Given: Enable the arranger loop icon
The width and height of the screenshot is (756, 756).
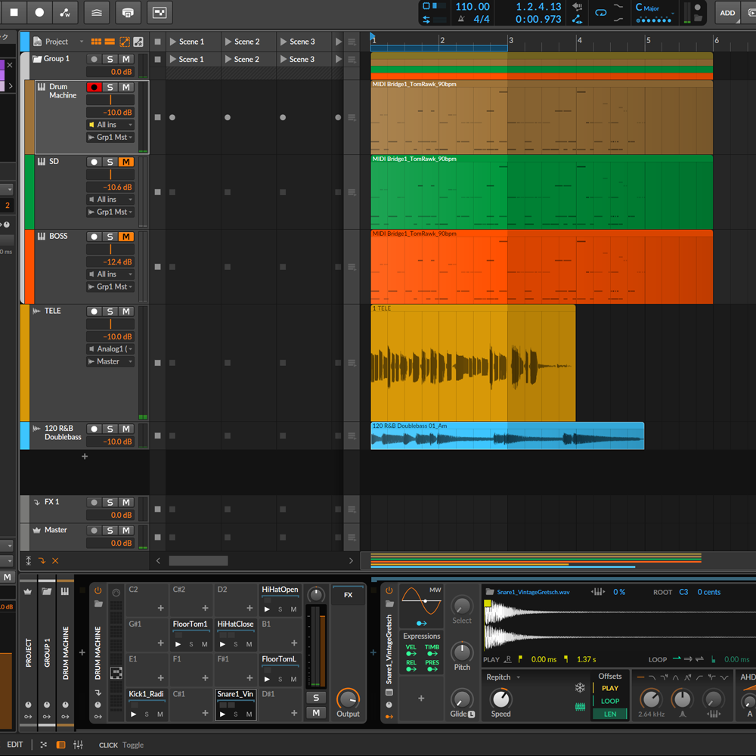Looking at the screenshot, I should [x=600, y=13].
